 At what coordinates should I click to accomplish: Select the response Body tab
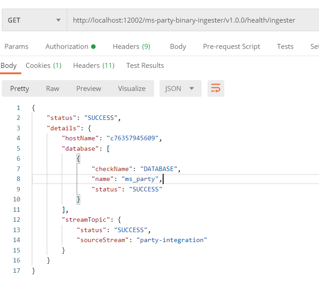click(x=9, y=66)
